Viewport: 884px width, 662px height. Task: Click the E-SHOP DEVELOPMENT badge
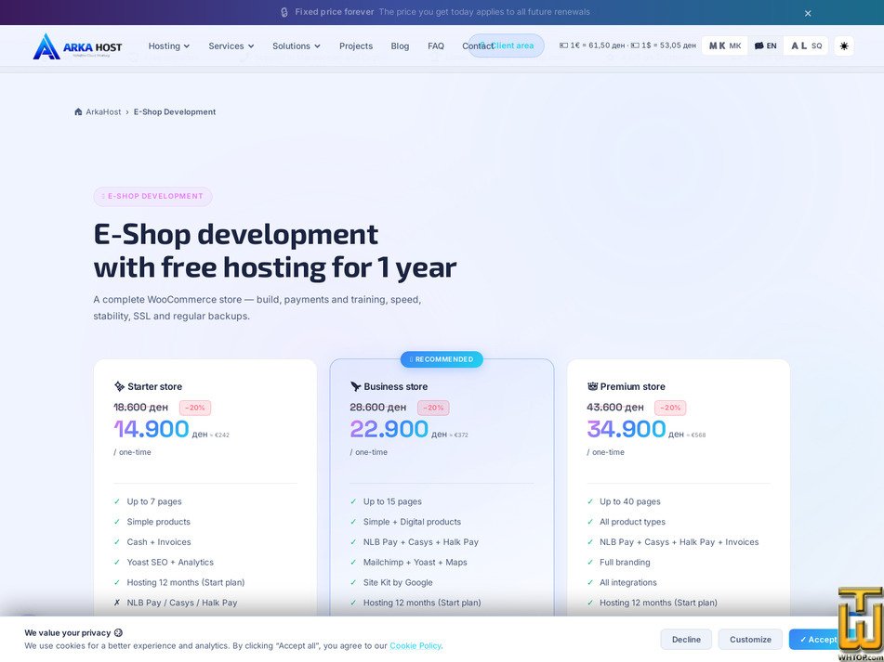152,197
